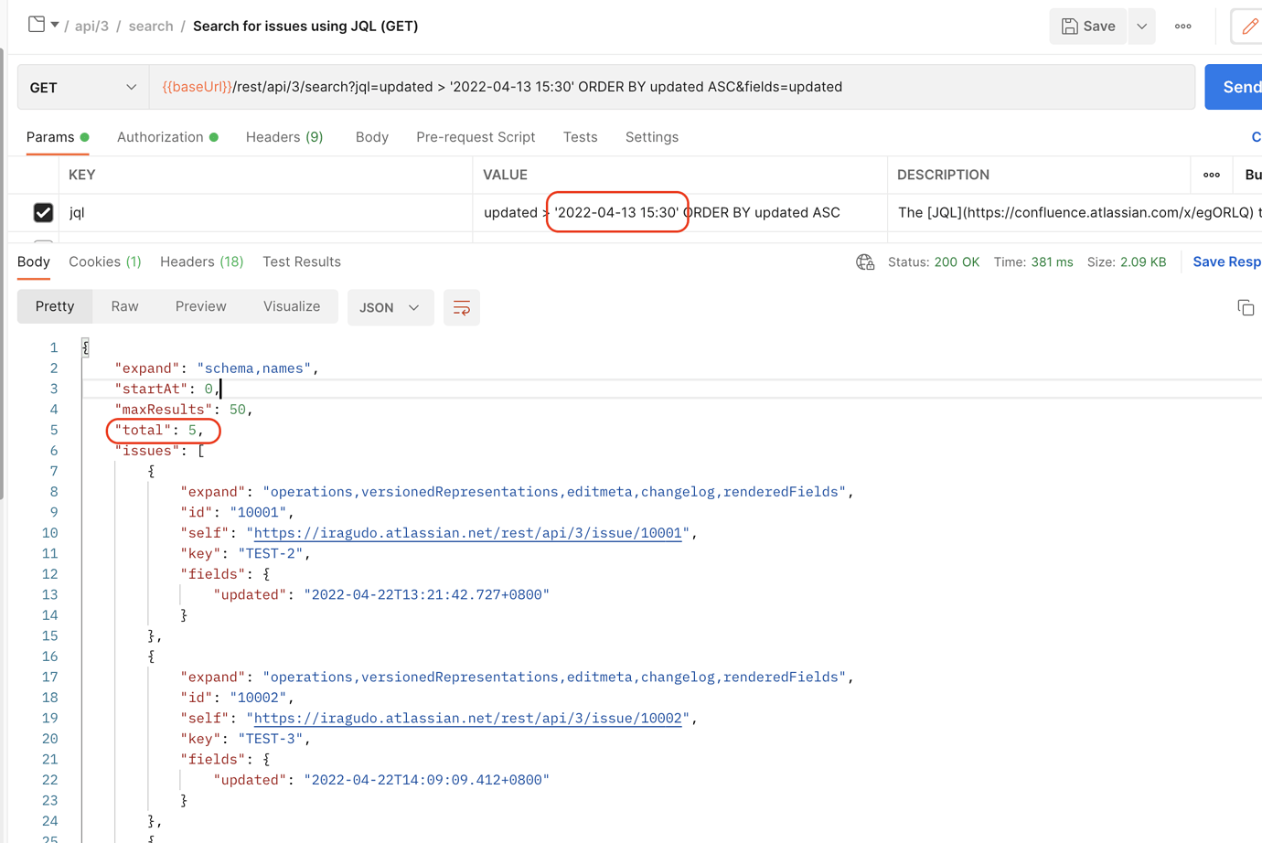This screenshot has height=843, width=1262.
Task: Open proxy settings via the globe icon
Action: pos(863,261)
